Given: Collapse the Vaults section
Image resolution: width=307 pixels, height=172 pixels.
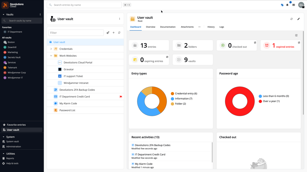Looking at the screenshot, I should pyautogui.click(x=3, y=14).
